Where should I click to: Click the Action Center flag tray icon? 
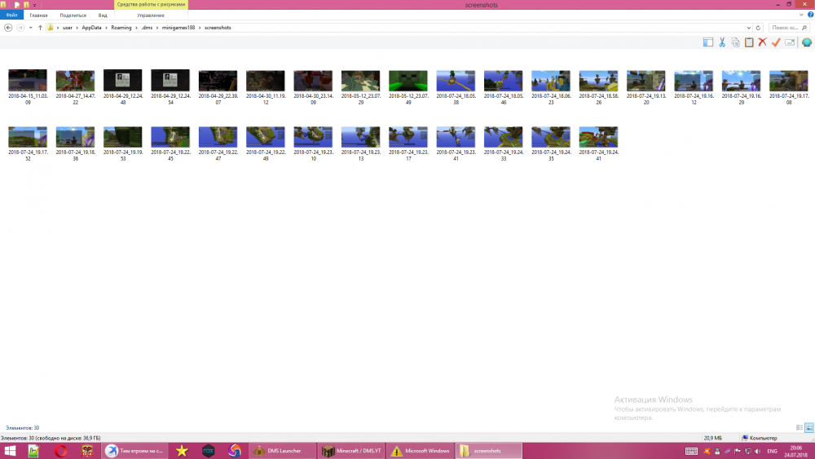(x=738, y=451)
